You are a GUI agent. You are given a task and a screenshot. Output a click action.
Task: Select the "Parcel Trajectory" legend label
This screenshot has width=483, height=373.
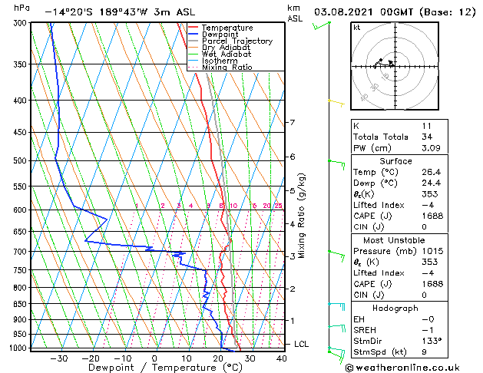237,41
